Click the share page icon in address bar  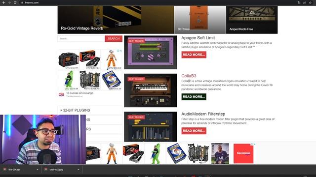coord(305,2)
